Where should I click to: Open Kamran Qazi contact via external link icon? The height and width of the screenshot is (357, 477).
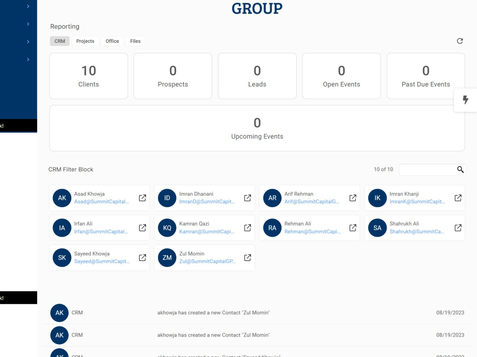(248, 228)
